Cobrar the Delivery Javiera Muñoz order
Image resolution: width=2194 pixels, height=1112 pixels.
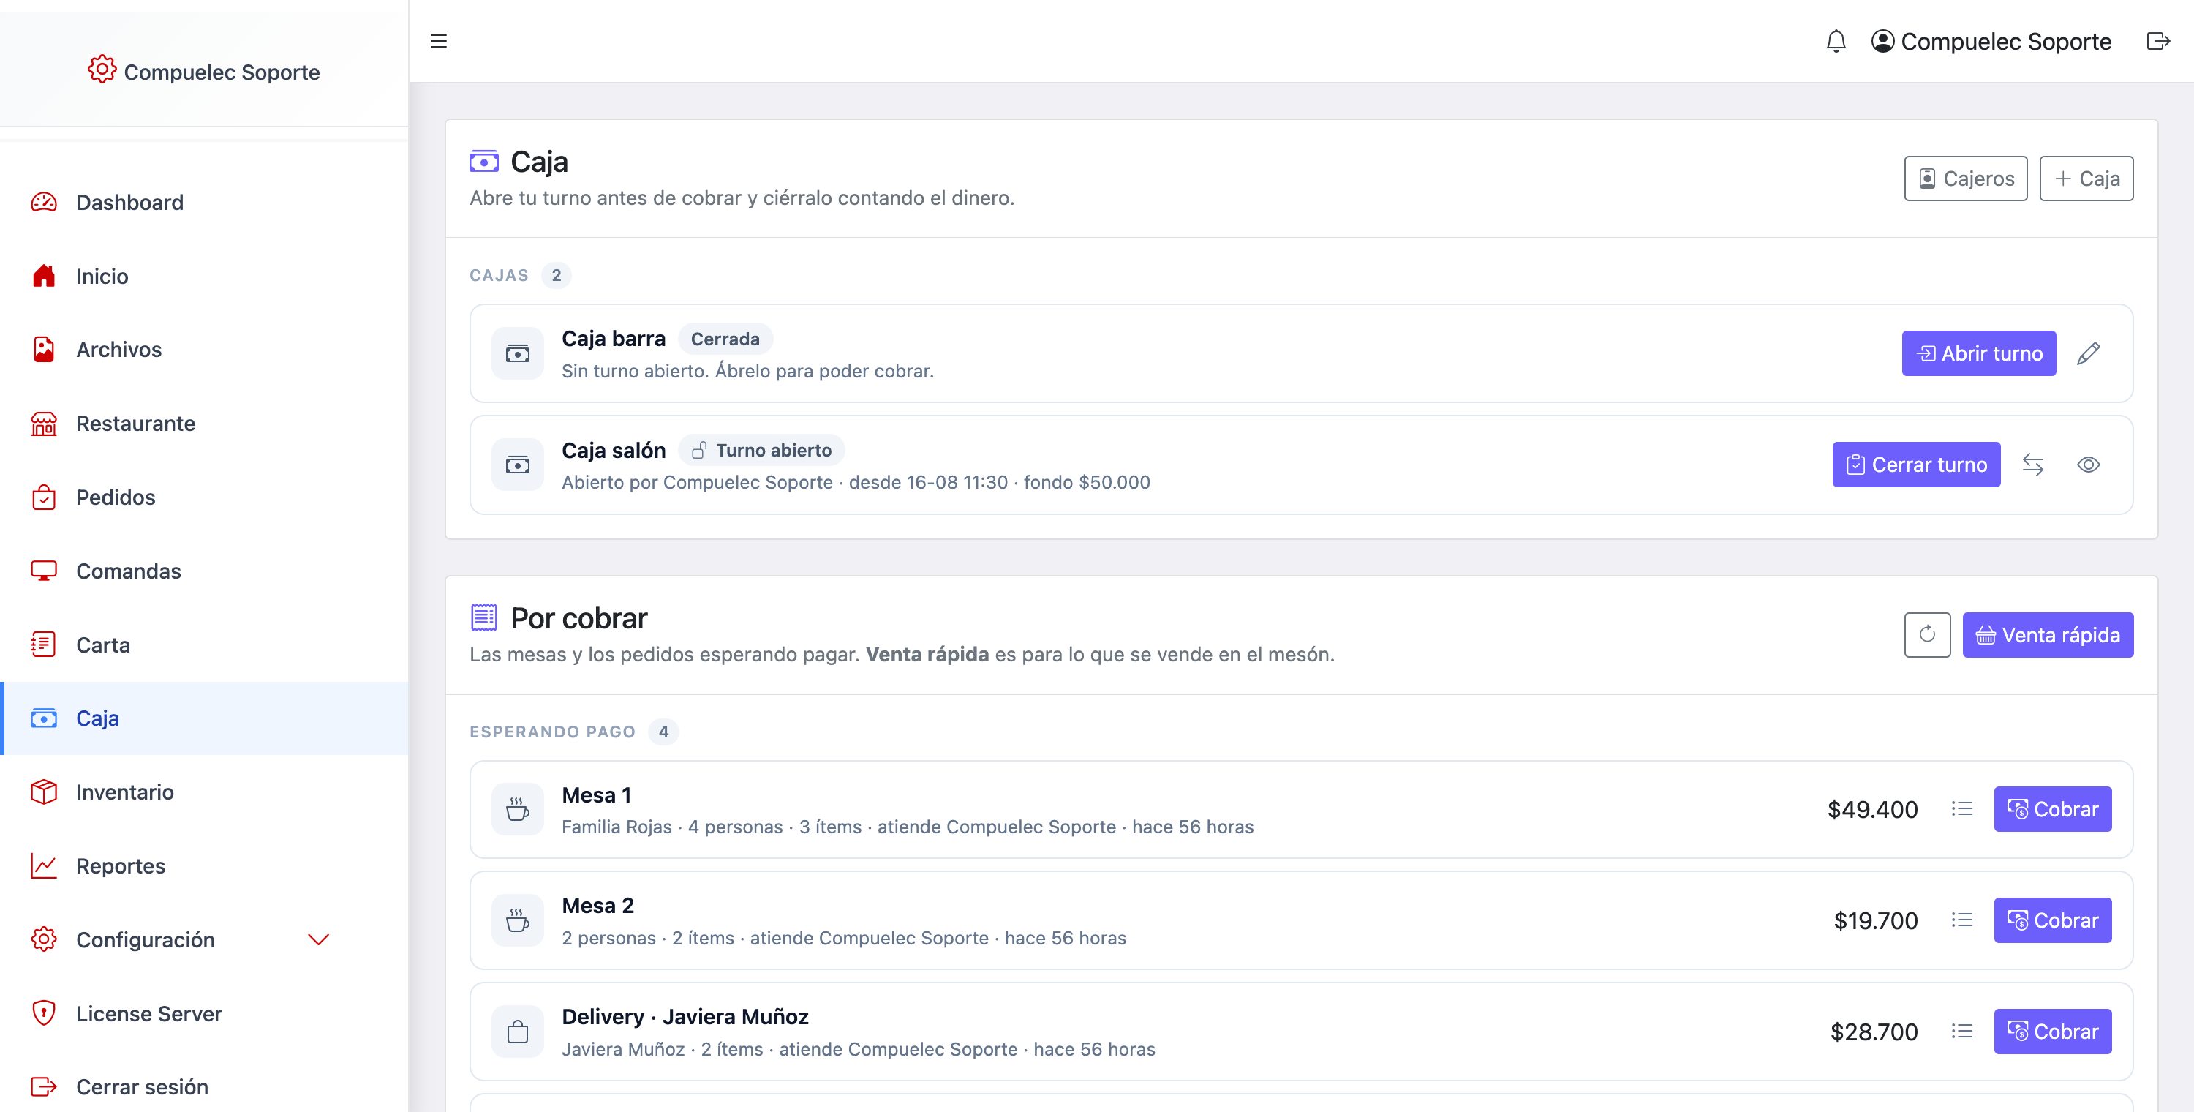coord(2053,1031)
